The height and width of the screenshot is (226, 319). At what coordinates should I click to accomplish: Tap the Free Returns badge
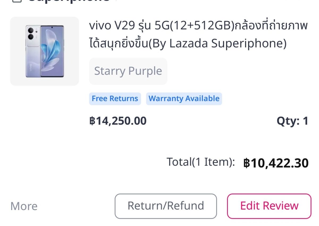[x=115, y=99]
